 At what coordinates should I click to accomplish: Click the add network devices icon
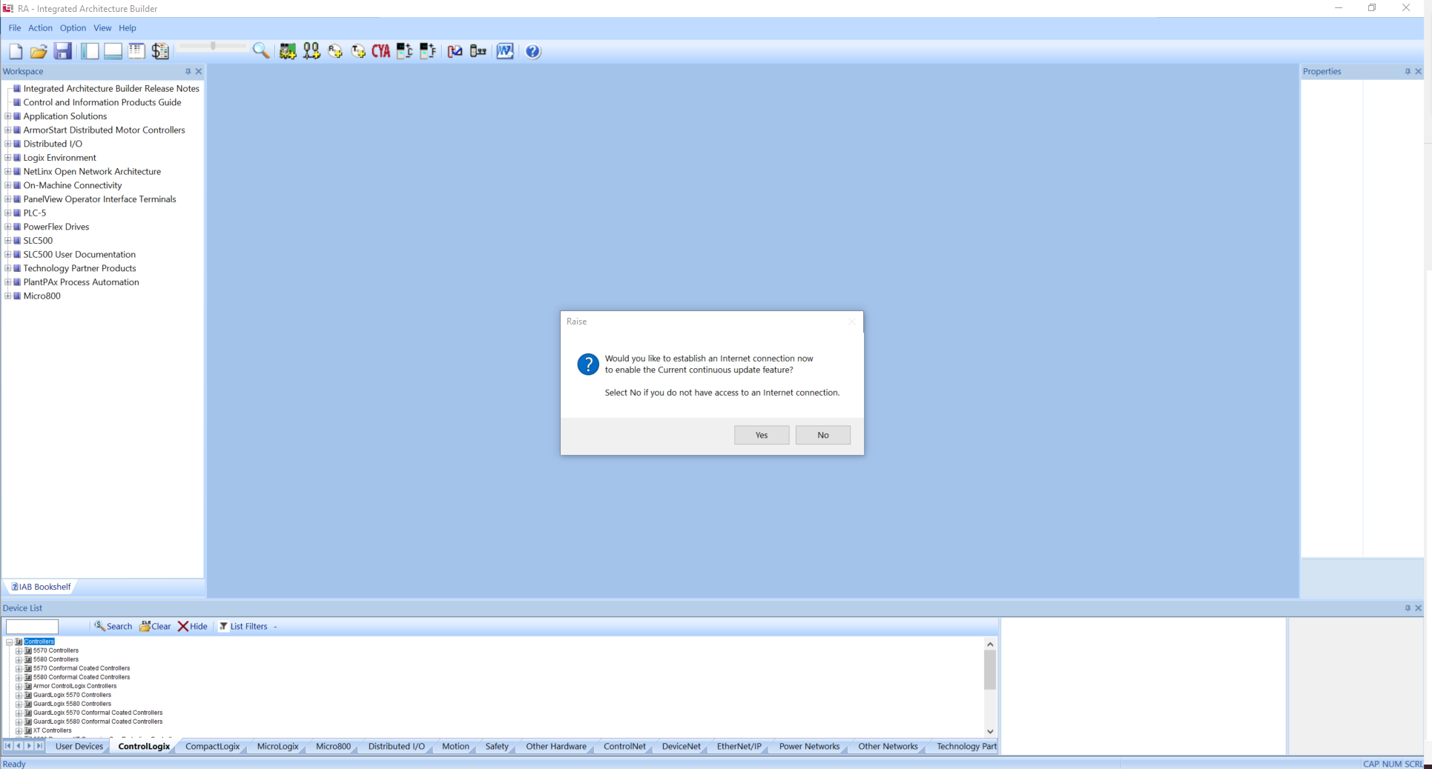(x=311, y=51)
